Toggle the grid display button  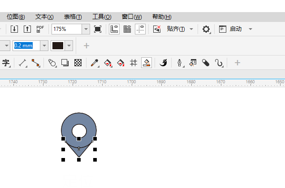pyautogui.click(x=127, y=29)
